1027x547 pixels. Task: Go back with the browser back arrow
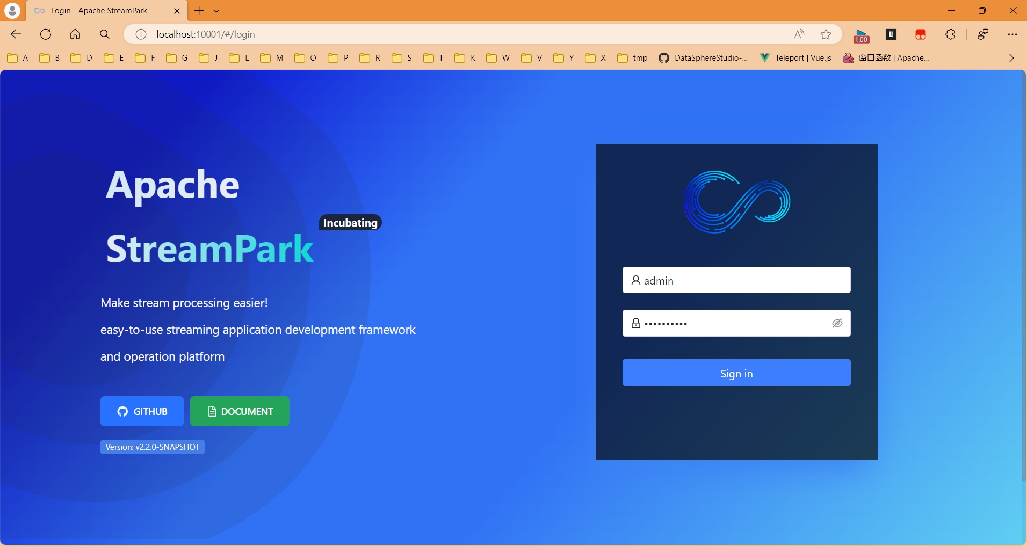(x=16, y=34)
